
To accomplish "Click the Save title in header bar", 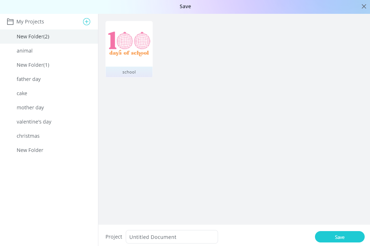I will (185, 6).
